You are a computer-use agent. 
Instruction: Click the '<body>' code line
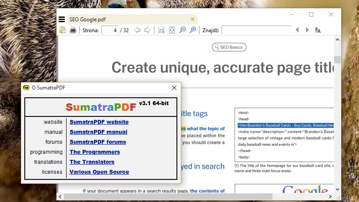click(243, 157)
